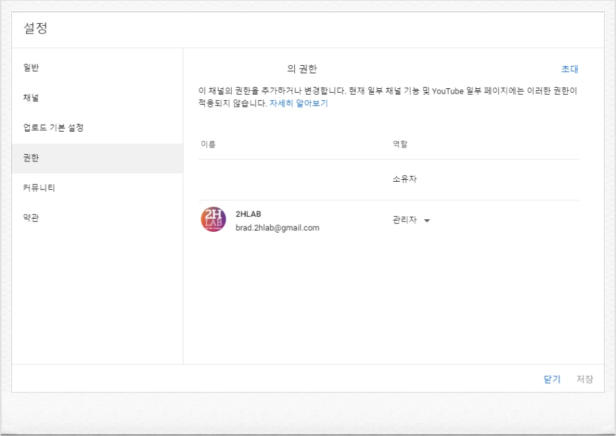Click the 설정 dialog title
This screenshot has width=616, height=436.
(36, 28)
